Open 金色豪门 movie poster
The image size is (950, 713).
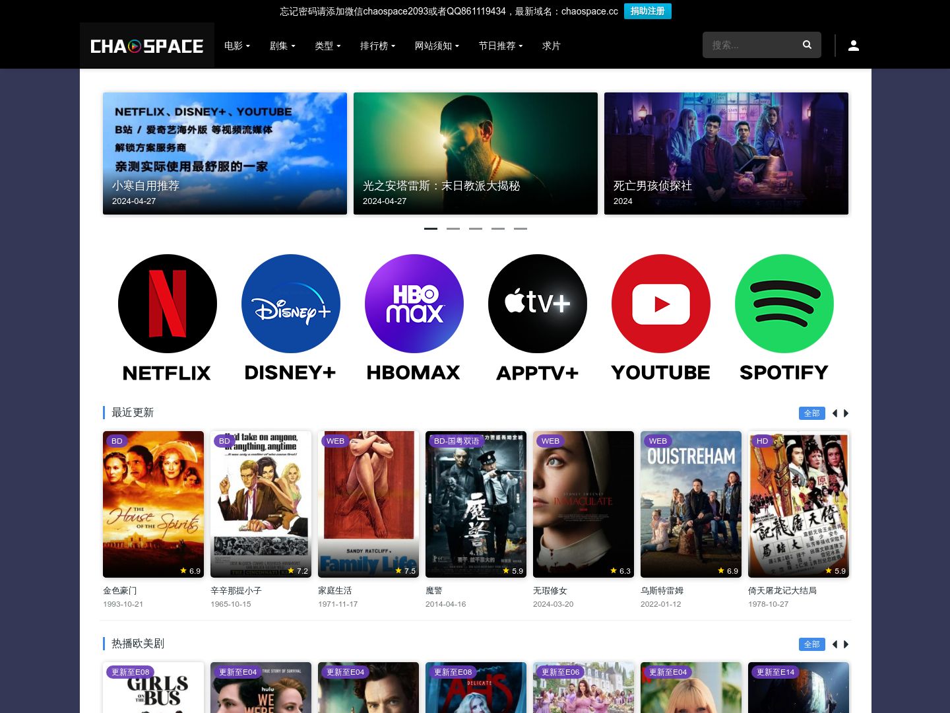(153, 504)
